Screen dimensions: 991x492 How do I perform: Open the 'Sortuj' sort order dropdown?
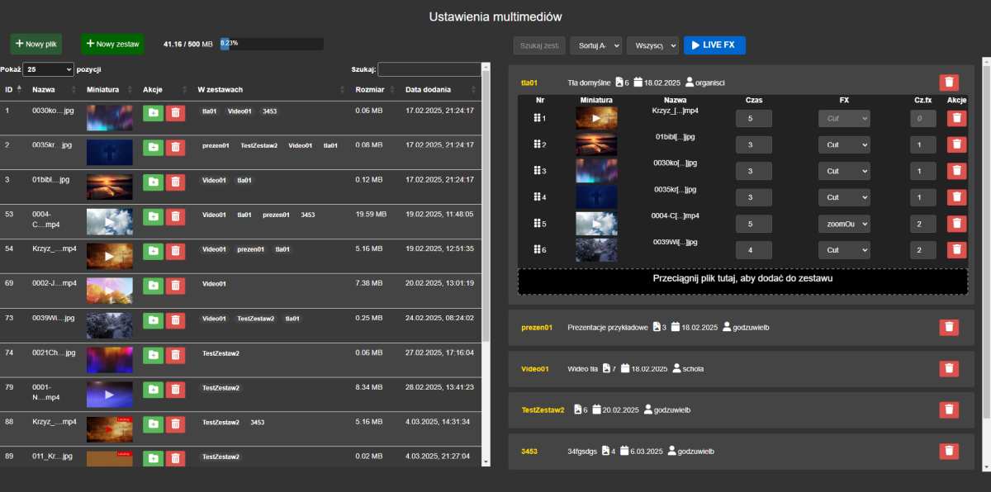coord(595,45)
